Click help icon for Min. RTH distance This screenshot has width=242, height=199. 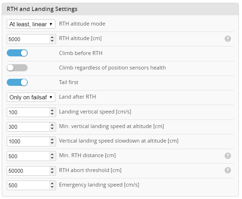tap(228, 156)
